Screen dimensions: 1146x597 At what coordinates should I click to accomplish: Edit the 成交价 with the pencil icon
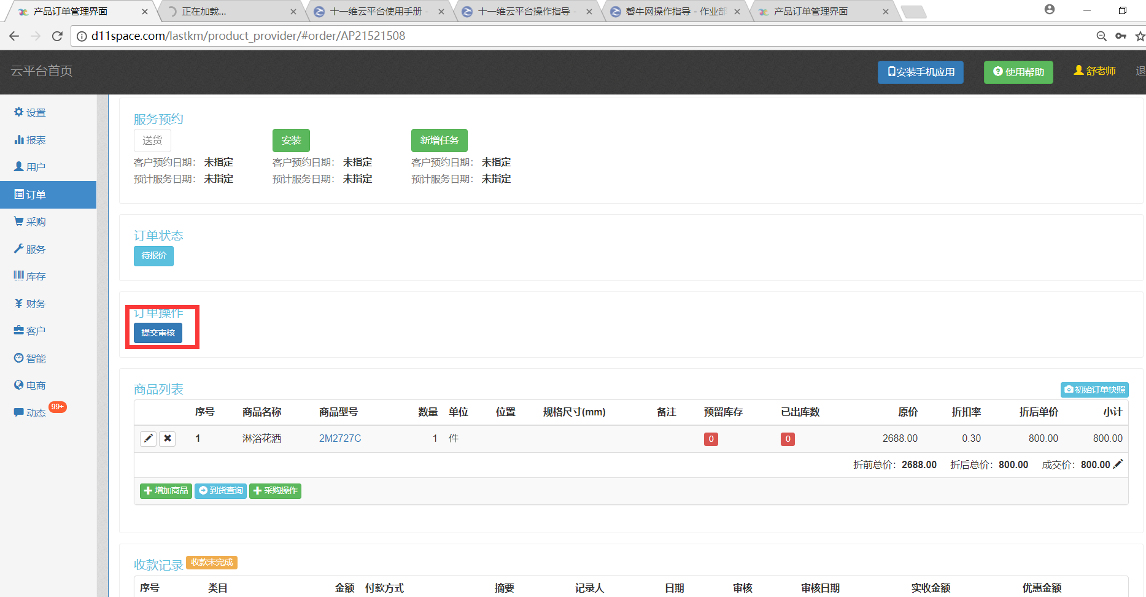1118,464
